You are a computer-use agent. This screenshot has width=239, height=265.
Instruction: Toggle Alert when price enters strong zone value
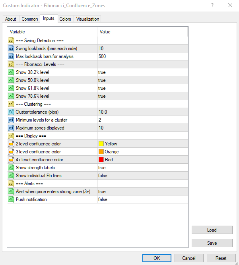[142, 191]
